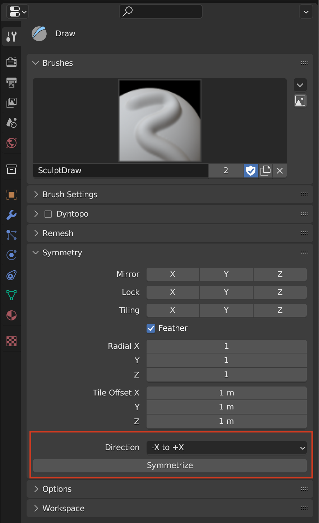Expand the Options section
The width and height of the screenshot is (319, 523).
(x=56, y=489)
